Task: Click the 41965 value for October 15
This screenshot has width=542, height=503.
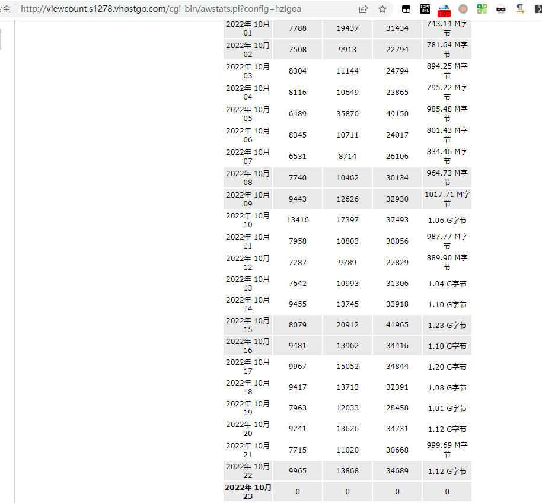Action: coord(397,325)
